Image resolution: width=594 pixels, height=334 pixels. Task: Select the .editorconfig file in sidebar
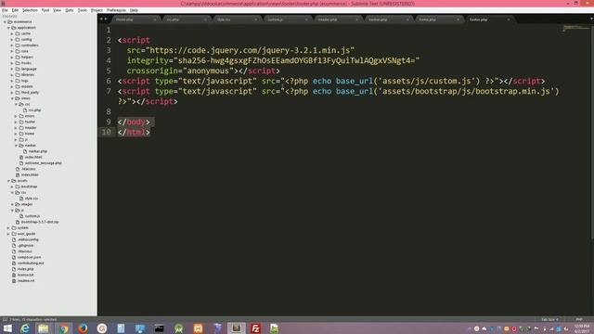[28, 239]
